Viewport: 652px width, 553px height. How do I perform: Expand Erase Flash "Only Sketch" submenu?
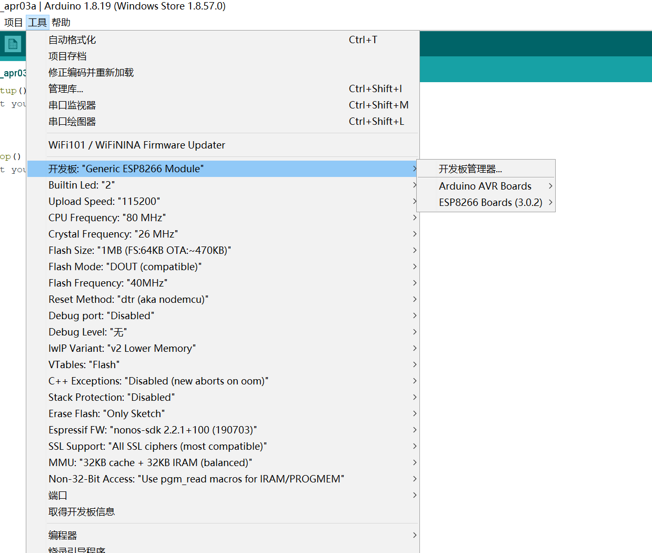pyautogui.click(x=223, y=413)
